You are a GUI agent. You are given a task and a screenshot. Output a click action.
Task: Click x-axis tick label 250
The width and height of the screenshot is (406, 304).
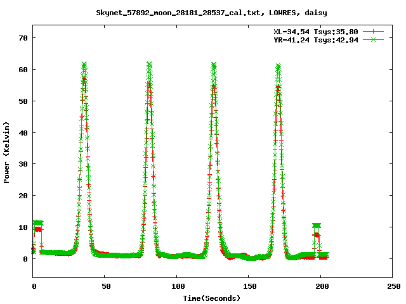(394, 286)
